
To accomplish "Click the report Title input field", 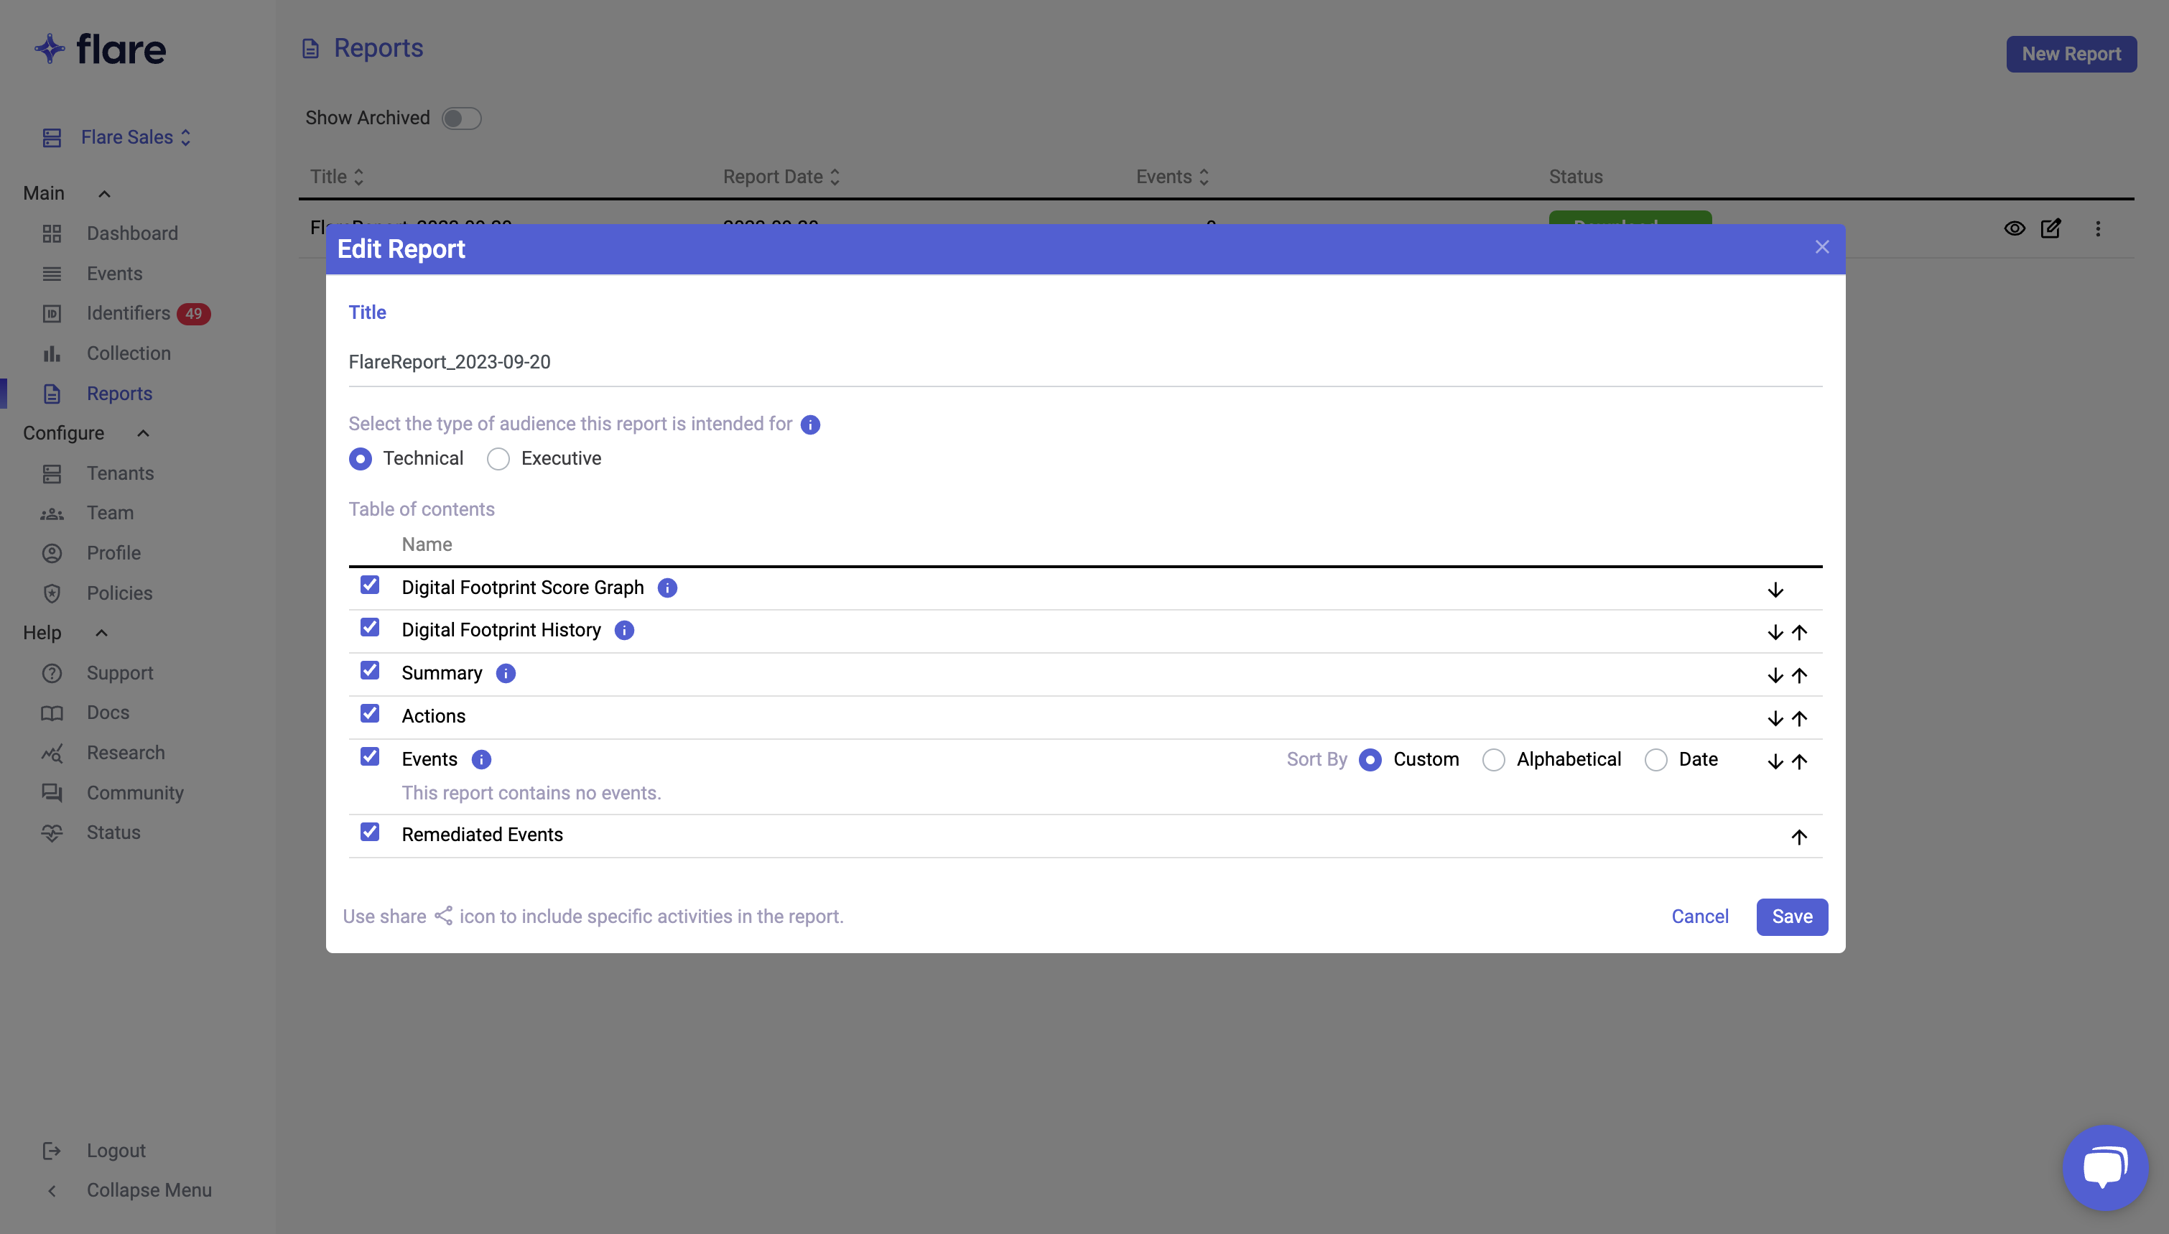I will [x=1084, y=363].
